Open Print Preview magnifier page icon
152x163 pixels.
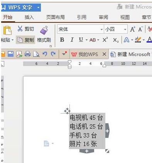36,54
